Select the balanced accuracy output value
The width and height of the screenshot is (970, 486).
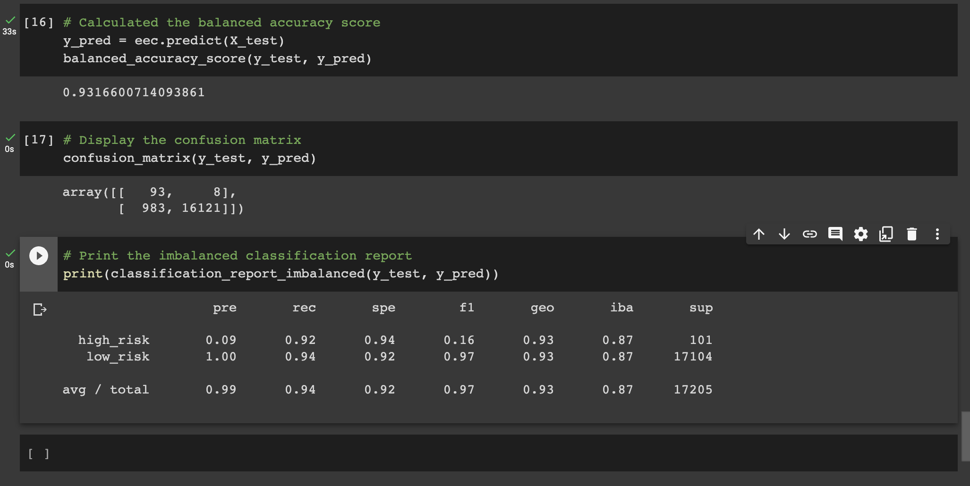(134, 92)
